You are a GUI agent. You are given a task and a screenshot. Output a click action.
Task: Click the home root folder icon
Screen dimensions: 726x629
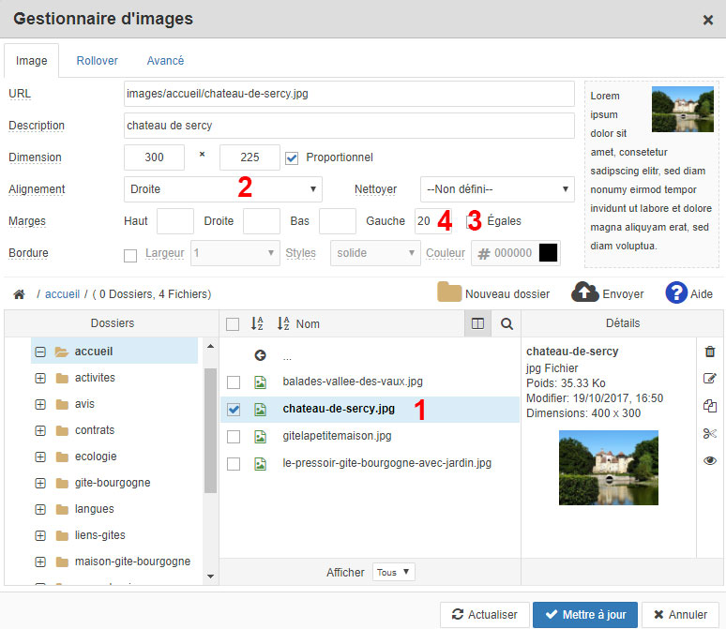19,294
